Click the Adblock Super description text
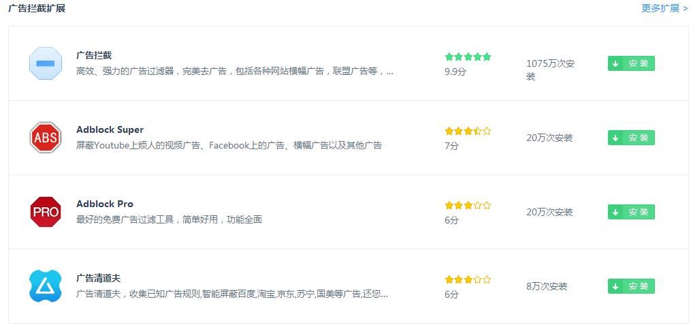The height and width of the screenshot is (325, 691). pos(229,145)
